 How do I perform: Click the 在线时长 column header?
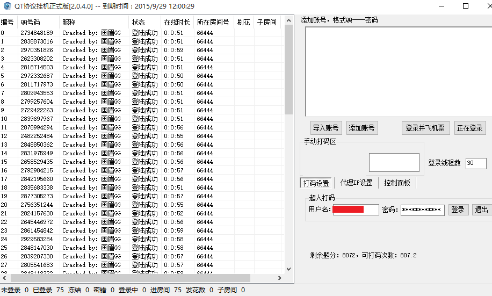pyautogui.click(x=177, y=22)
